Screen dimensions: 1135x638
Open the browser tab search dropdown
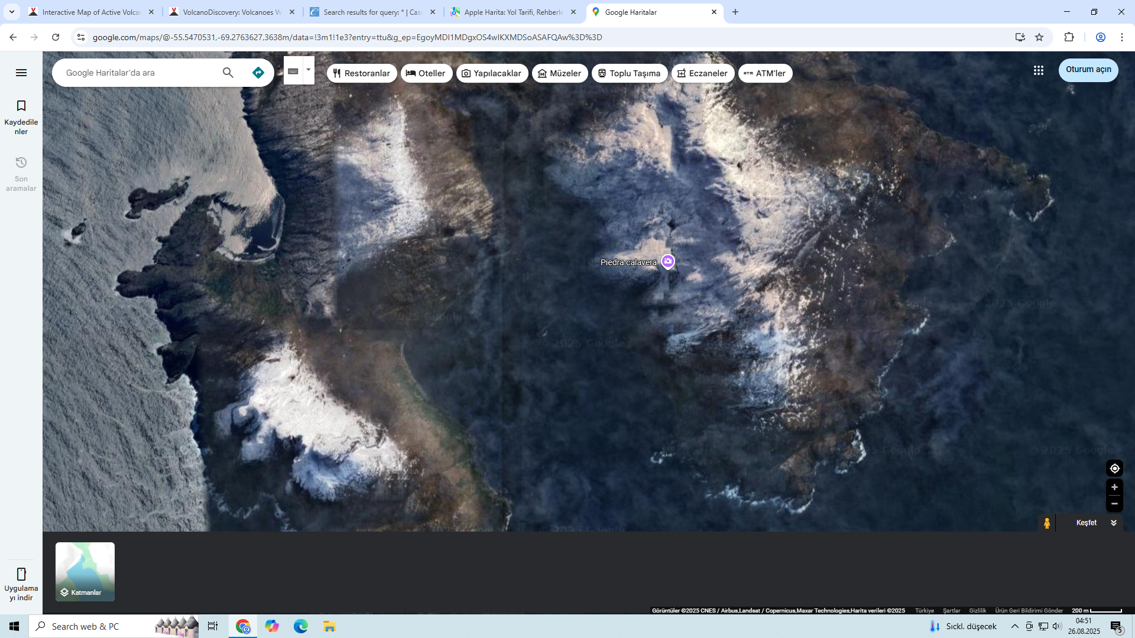tap(11, 12)
